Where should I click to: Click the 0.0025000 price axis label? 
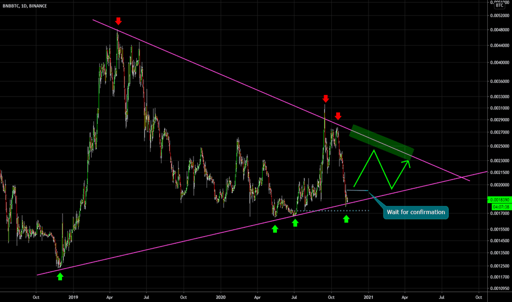pos(499,146)
